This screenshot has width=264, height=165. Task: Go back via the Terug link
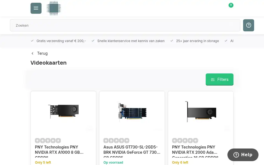pyautogui.click(x=40, y=53)
